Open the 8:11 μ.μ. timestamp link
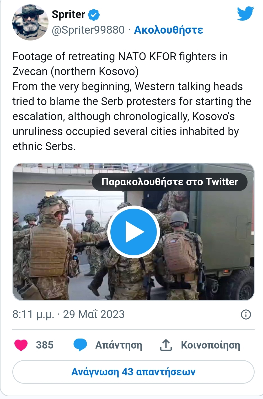 (x=33, y=314)
